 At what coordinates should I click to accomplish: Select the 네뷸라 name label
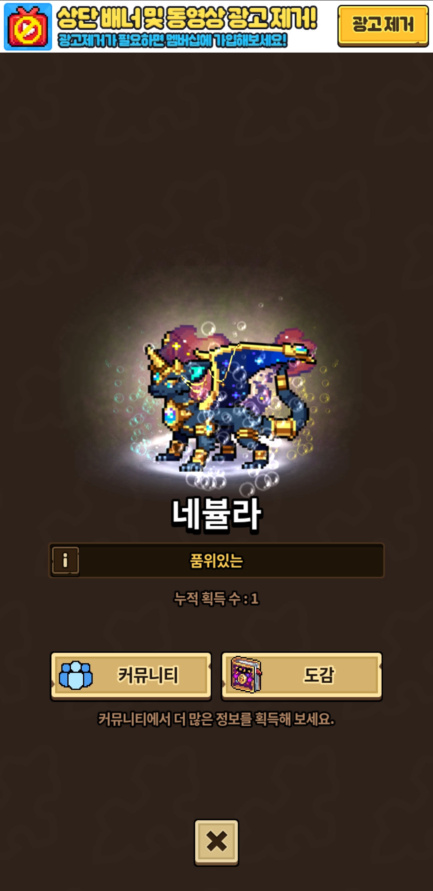pos(216,515)
